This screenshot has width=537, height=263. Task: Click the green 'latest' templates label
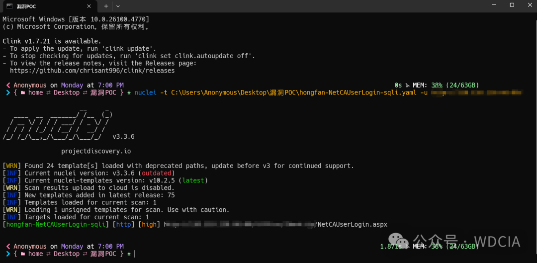coord(193,180)
